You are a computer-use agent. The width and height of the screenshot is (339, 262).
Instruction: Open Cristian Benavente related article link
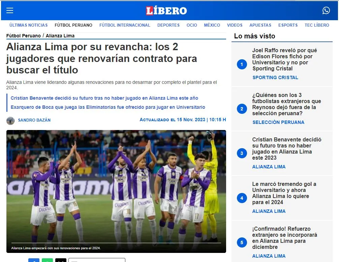[104, 98]
